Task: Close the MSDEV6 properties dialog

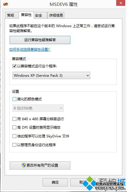Action: click(x=121, y=3)
